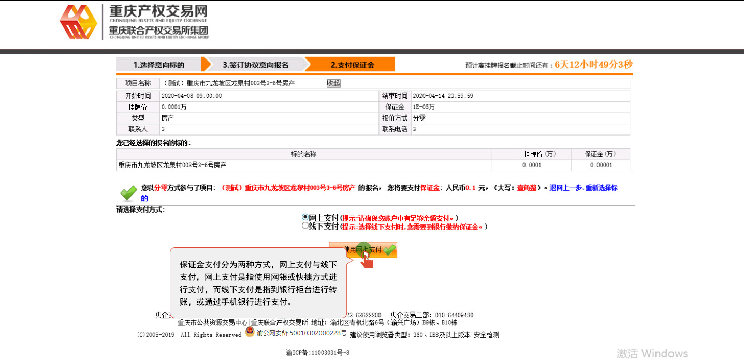Select the 网上支付 radio button
Viewport: 744px width, 359px height.
click(x=305, y=218)
